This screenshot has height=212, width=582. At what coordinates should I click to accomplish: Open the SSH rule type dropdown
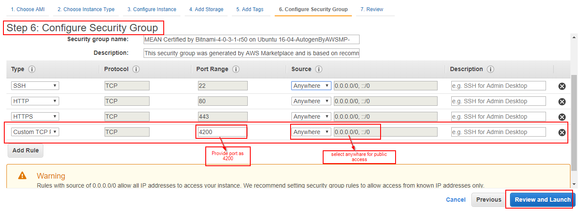click(35, 86)
